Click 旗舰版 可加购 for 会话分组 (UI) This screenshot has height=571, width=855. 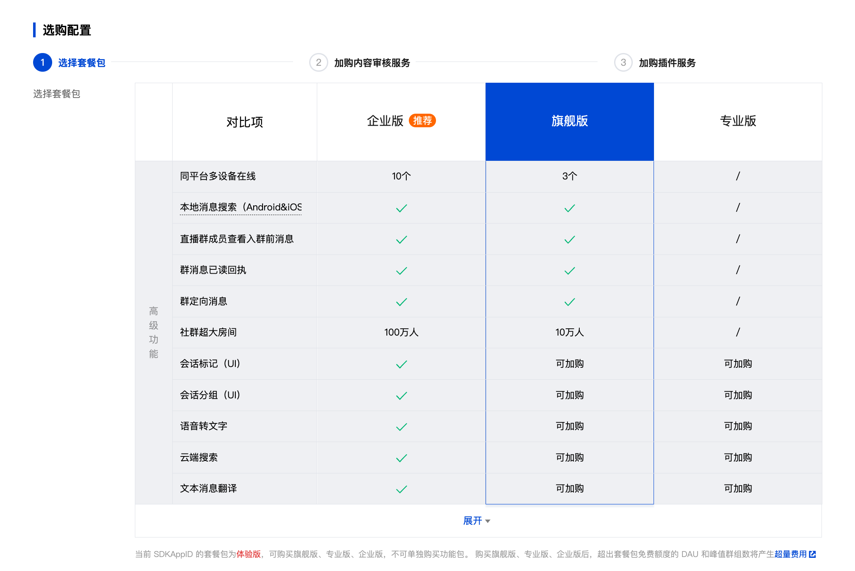click(x=570, y=395)
